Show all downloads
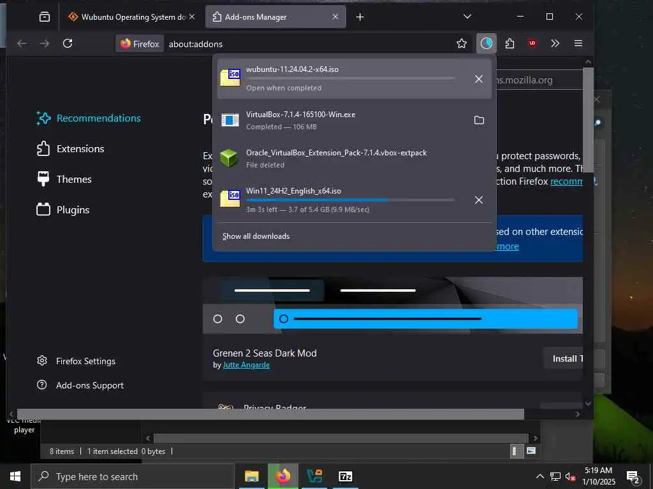 click(x=256, y=236)
